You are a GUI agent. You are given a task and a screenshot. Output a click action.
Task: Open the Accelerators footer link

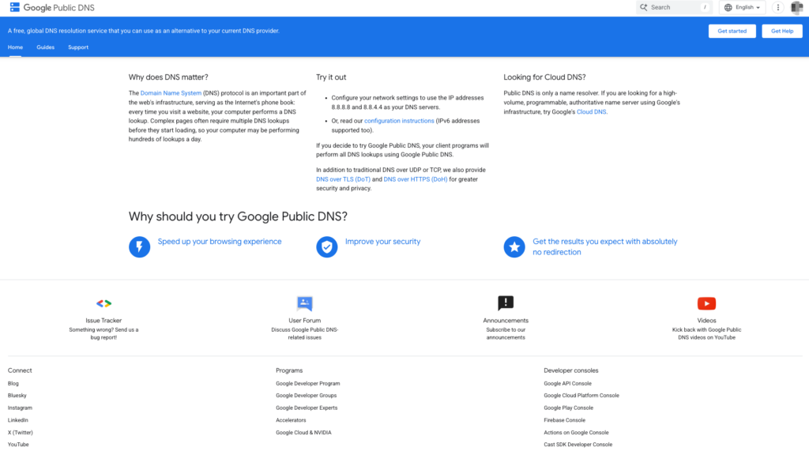click(291, 420)
